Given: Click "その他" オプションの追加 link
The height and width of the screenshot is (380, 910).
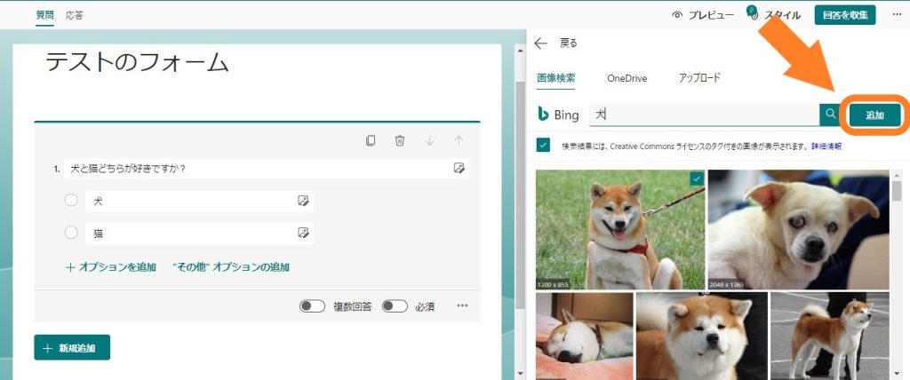Looking at the screenshot, I should pyautogui.click(x=231, y=267).
